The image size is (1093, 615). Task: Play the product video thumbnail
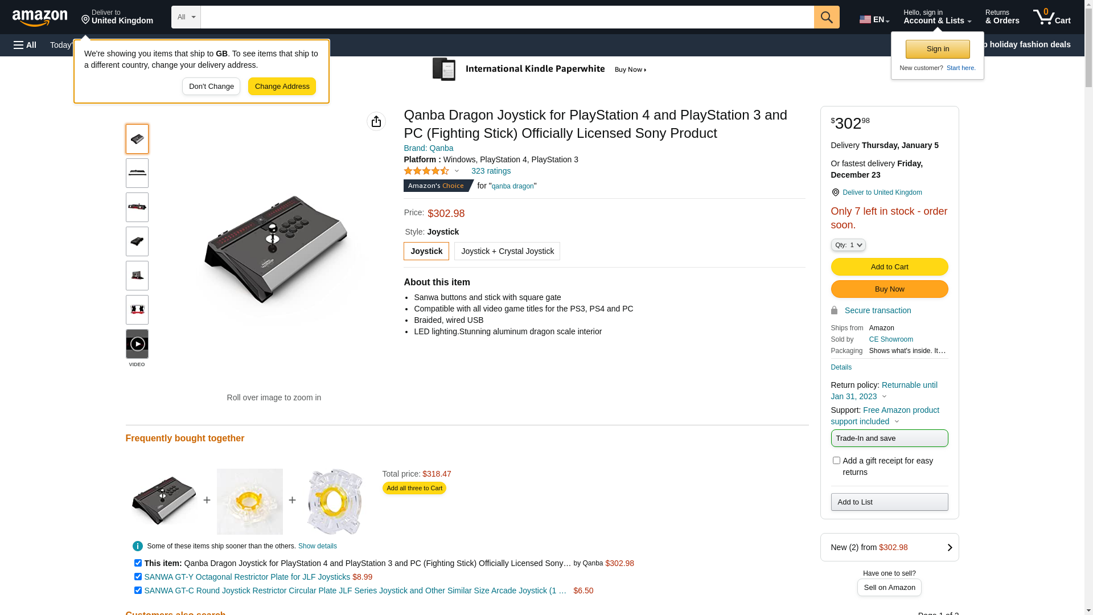137,344
